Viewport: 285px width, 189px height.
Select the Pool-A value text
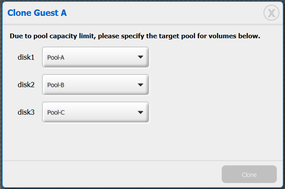click(x=56, y=58)
